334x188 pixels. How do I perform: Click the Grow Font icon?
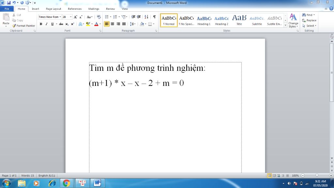click(x=75, y=17)
